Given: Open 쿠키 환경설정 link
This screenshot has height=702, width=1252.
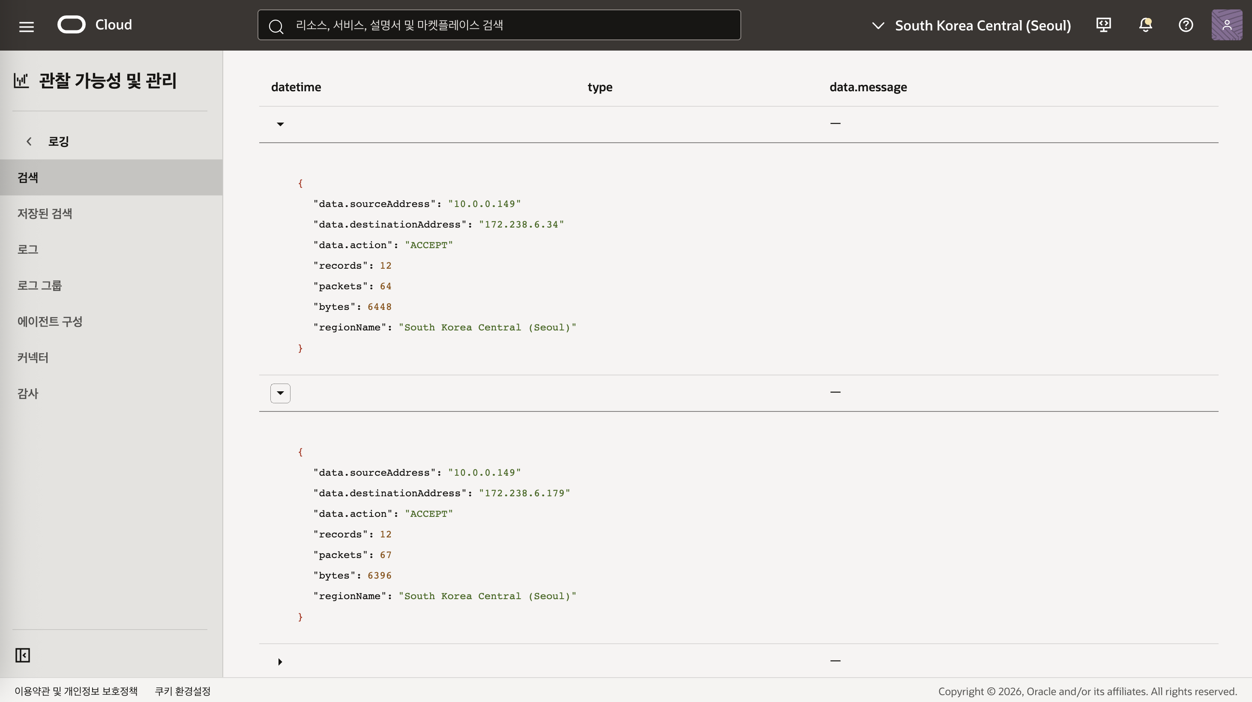Looking at the screenshot, I should pos(183,691).
